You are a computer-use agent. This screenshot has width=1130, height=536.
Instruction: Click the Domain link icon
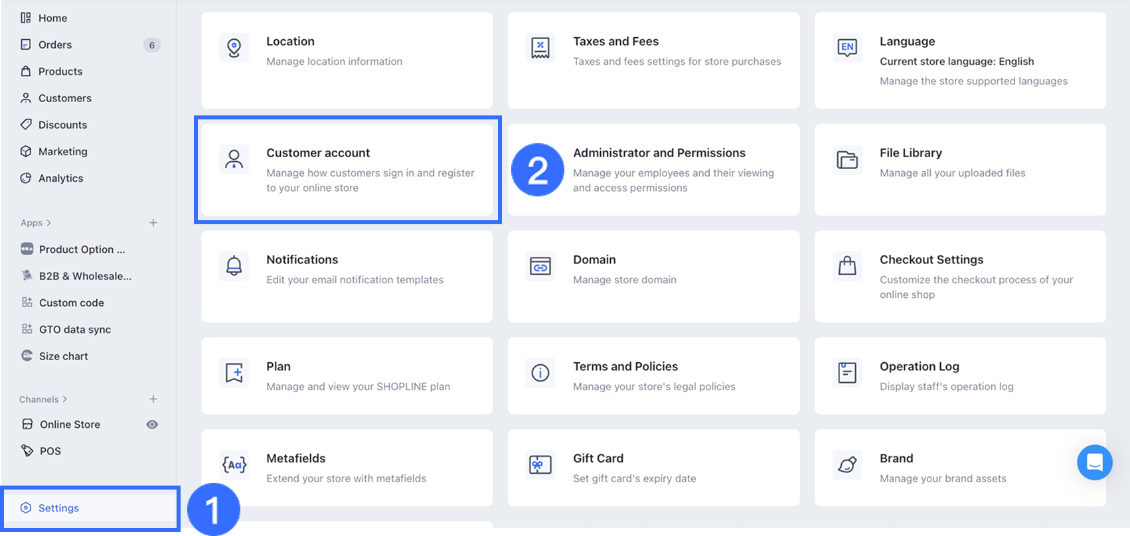(540, 266)
